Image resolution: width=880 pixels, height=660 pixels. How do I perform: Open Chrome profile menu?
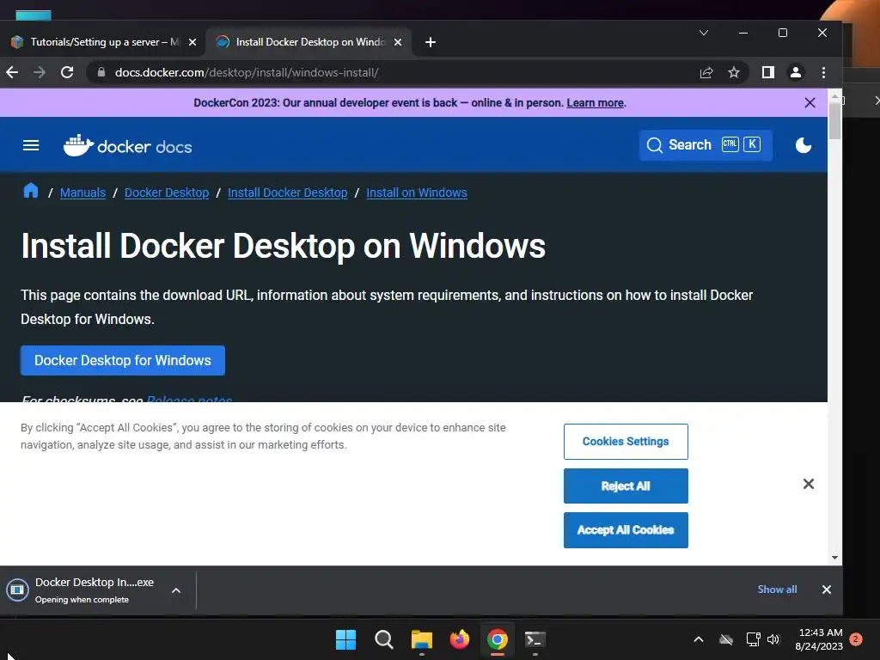click(795, 72)
